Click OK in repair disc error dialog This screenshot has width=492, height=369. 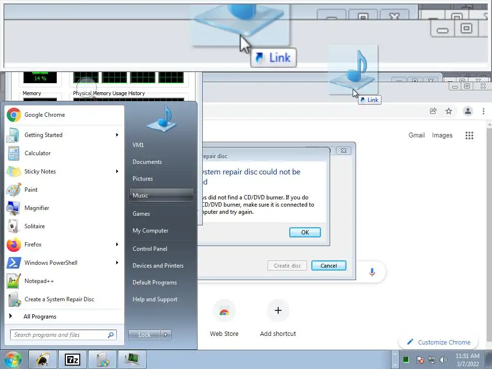tap(305, 232)
